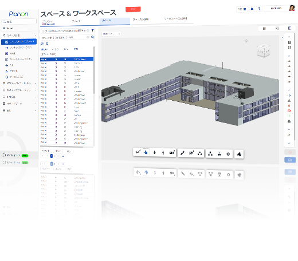Click the horizontal scrollbar below the space list
The height and width of the screenshot is (261, 298).
pyautogui.click(x=61, y=147)
